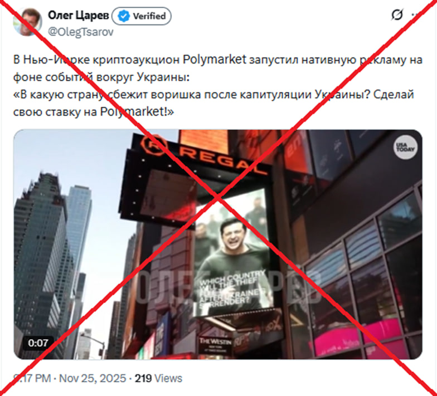The height and width of the screenshot is (396, 437).
Task: Click the 0:07 video duration badge
Action: coord(38,343)
